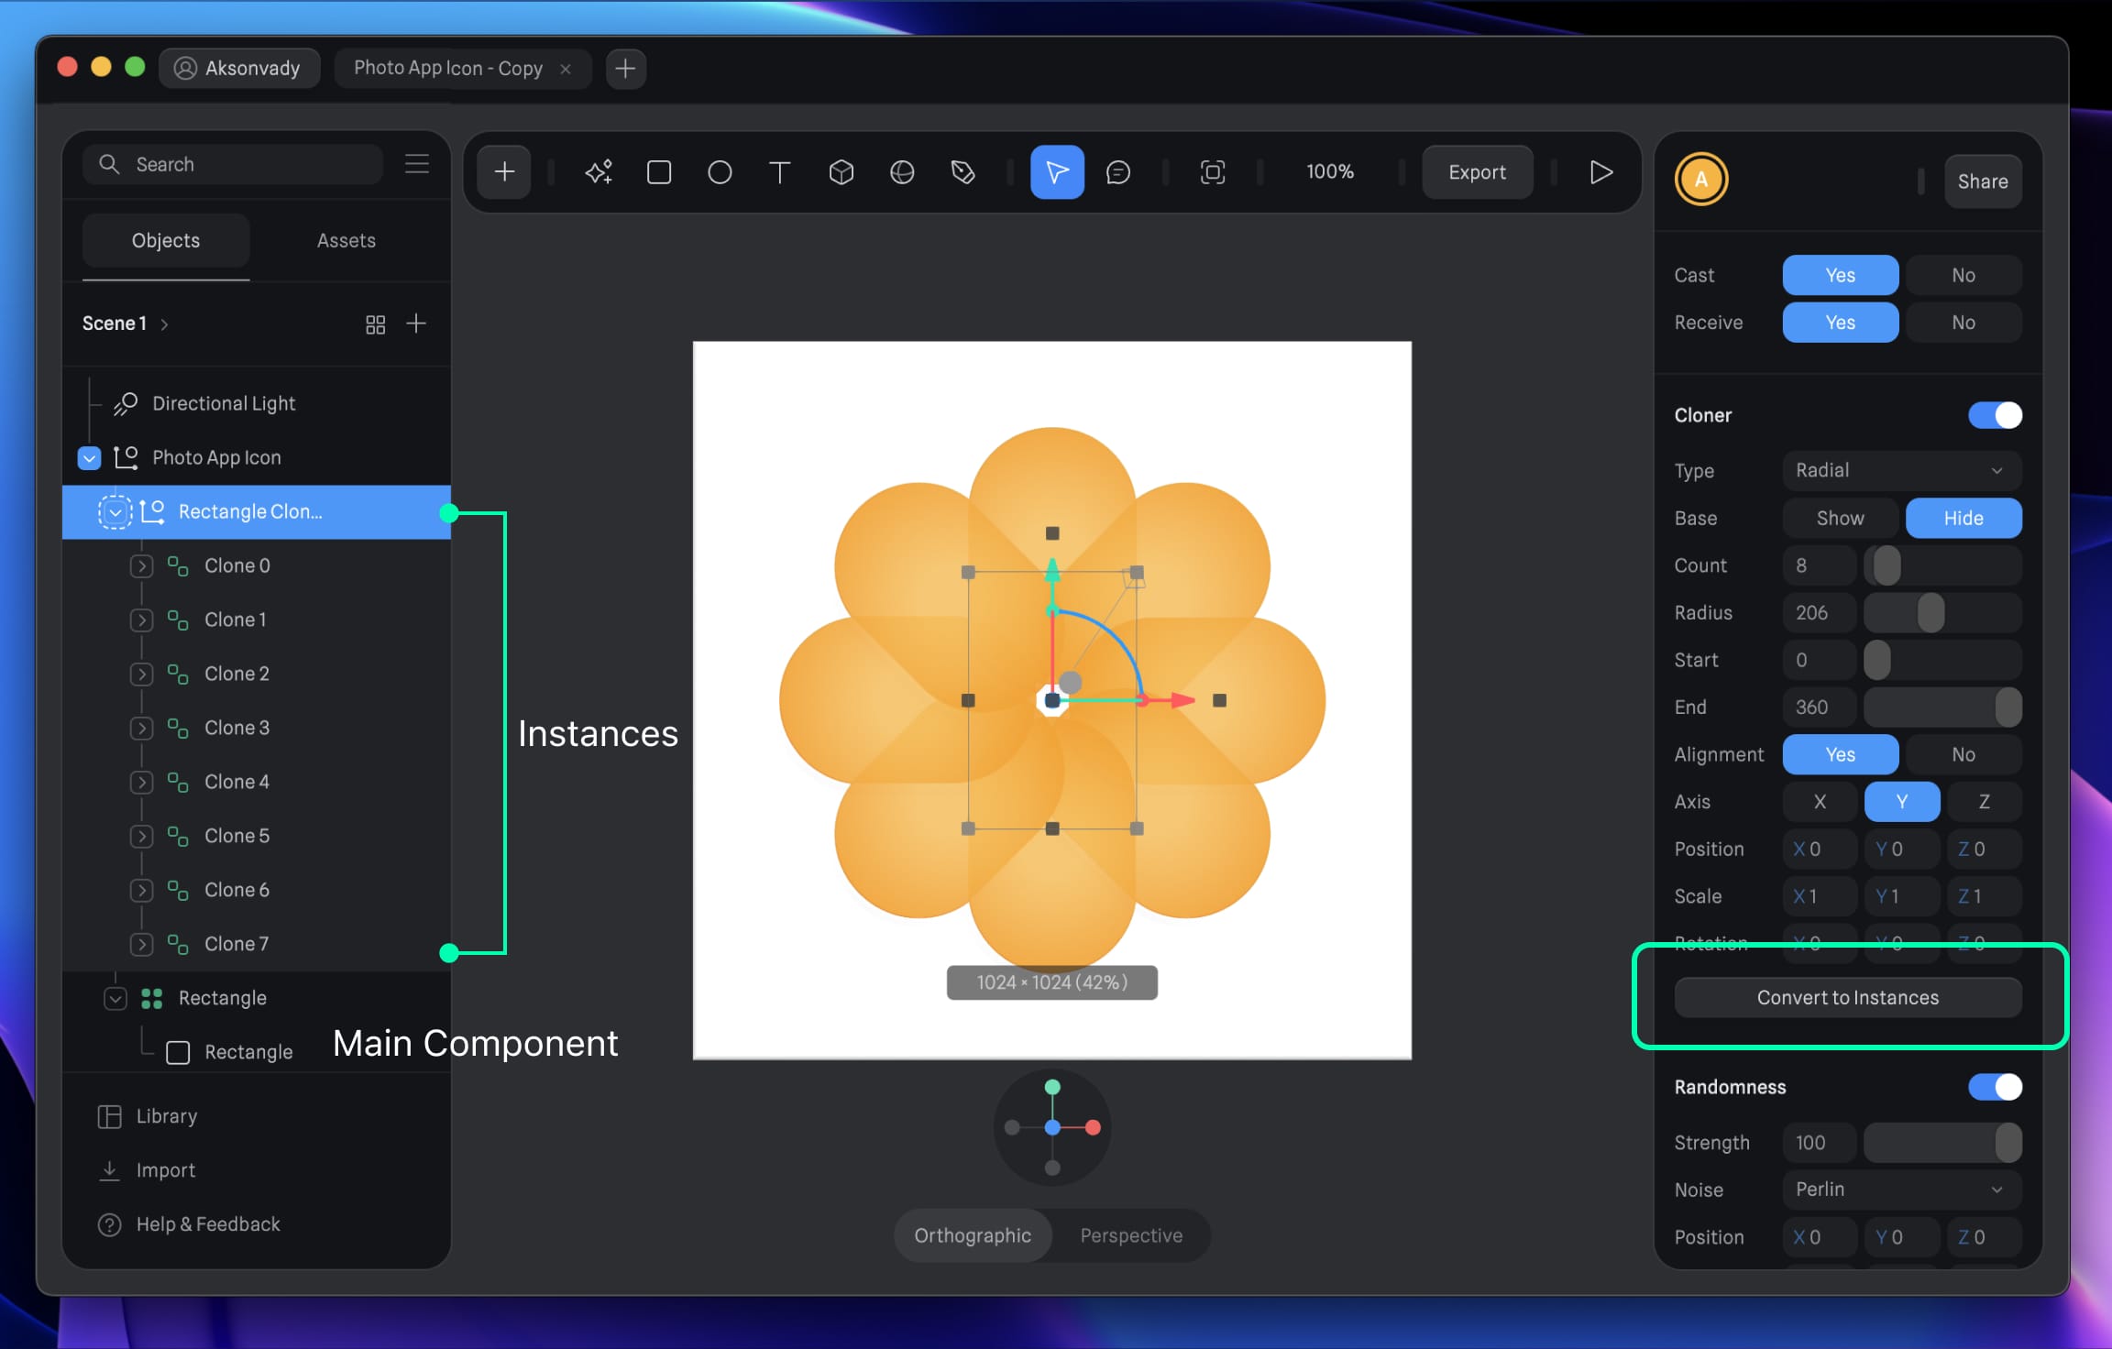Select the cube tool in the toolbar
The width and height of the screenshot is (2112, 1349).
point(841,171)
